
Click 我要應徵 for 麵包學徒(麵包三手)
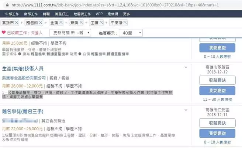pyautogui.click(x=217, y=133)
